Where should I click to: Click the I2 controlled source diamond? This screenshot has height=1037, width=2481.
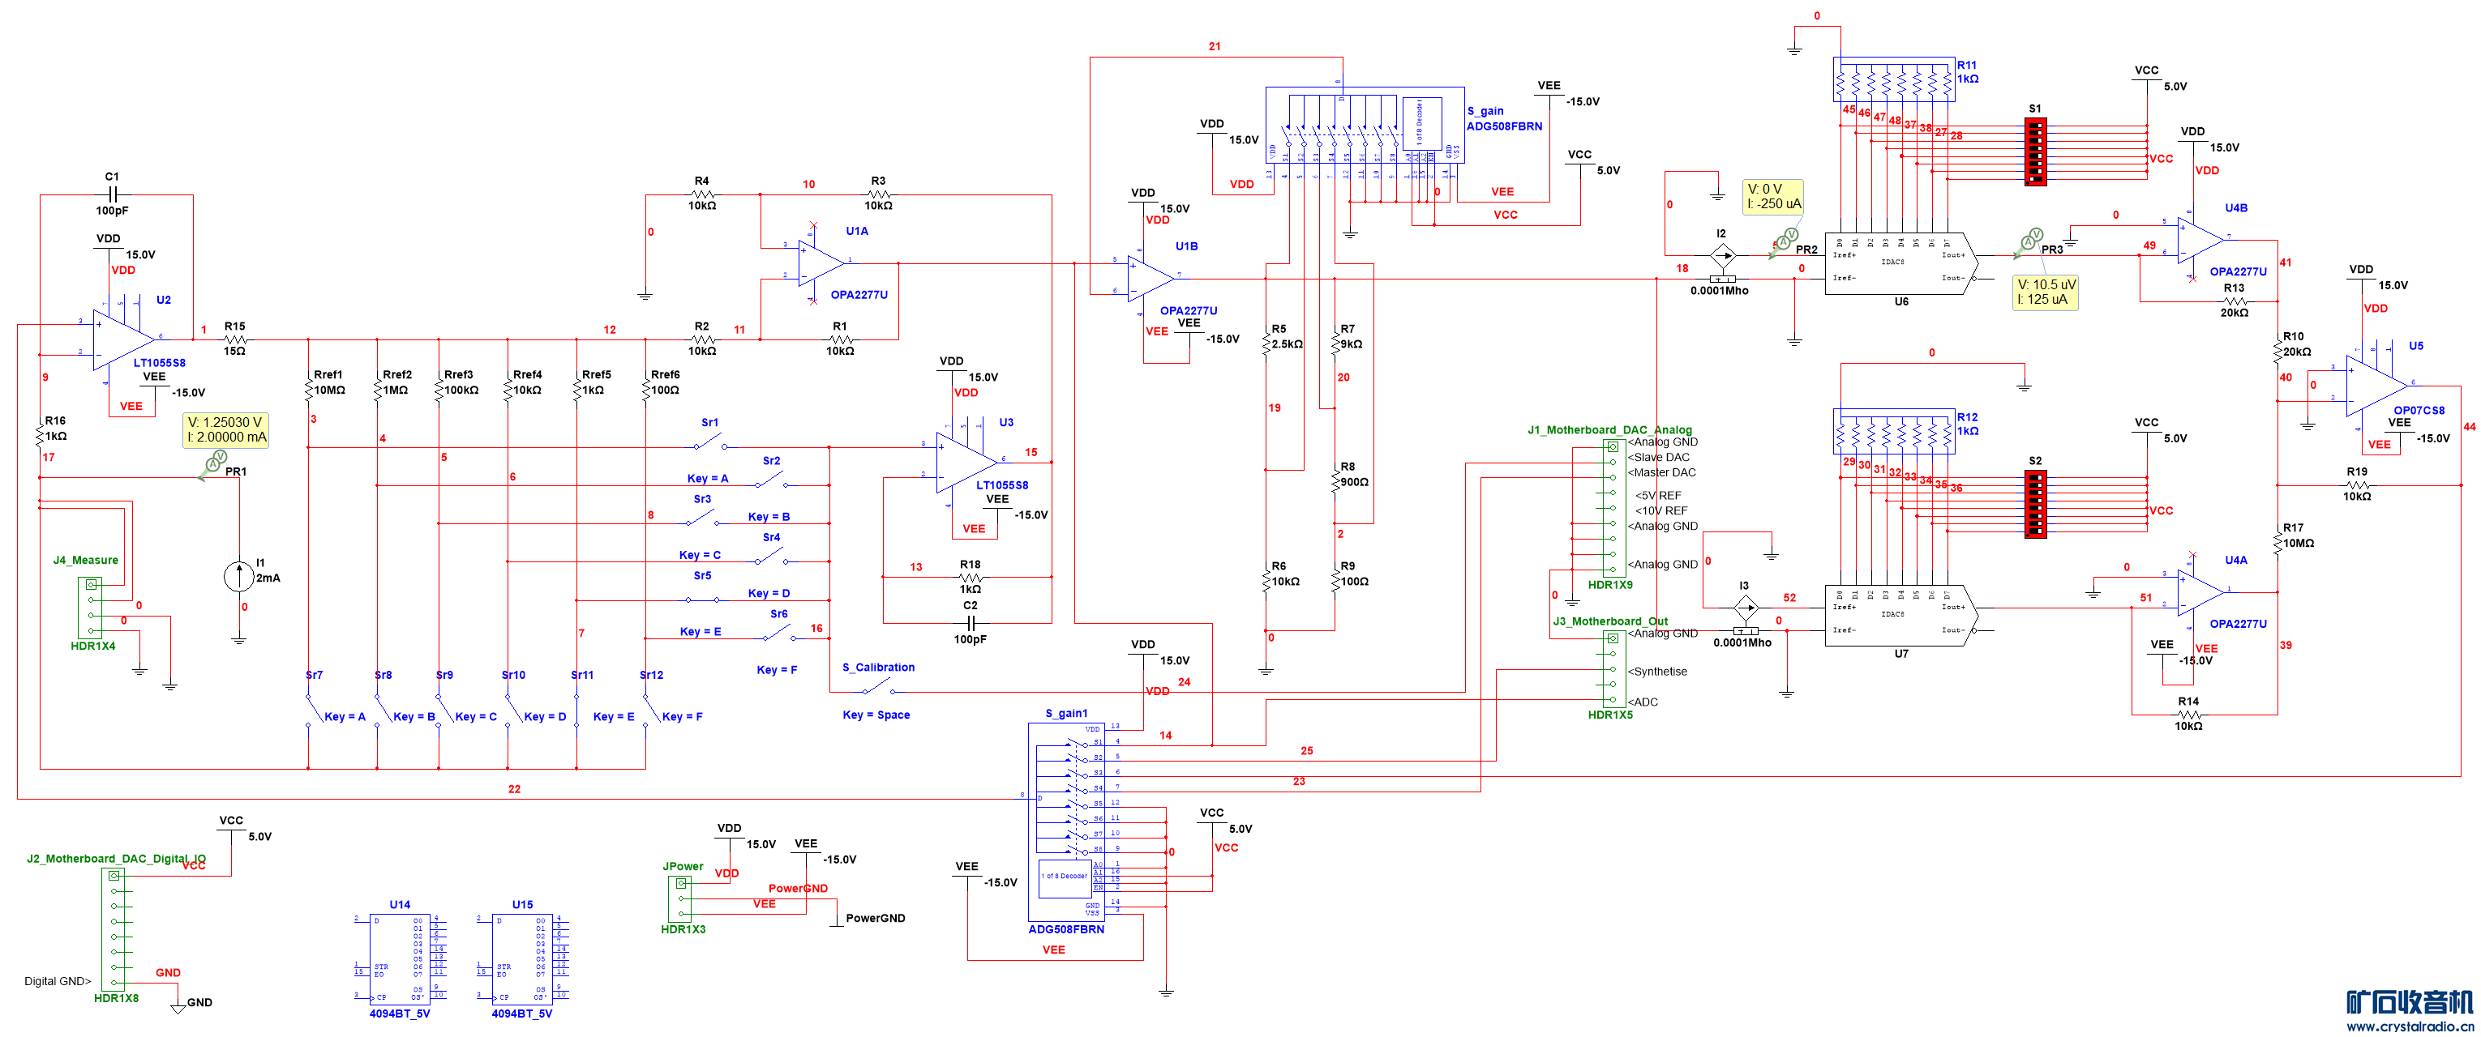click(x=1722, y=255)
